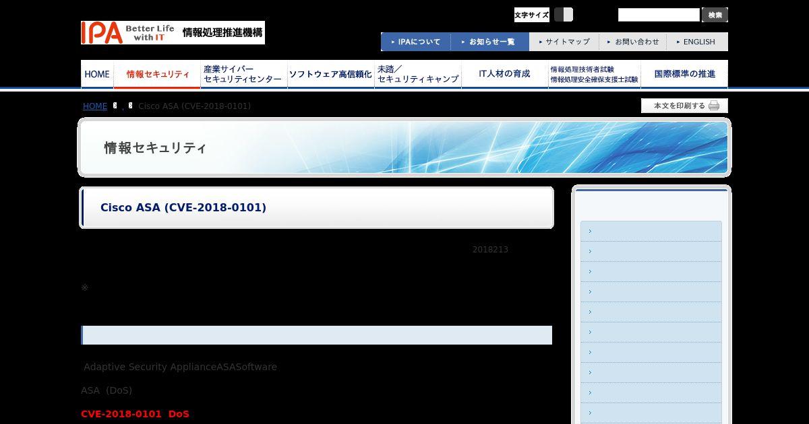Viewport: 809px width, 424px height.
Task: Open the IPAについて page
Action: [x=416, y=42]
